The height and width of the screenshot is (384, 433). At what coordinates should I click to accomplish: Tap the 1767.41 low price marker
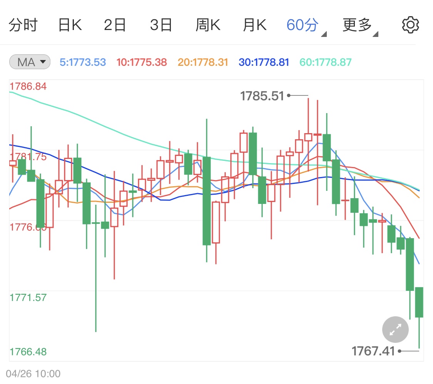click(373, 351)
